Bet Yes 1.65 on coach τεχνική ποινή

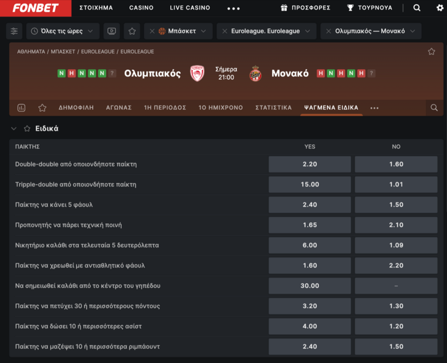tap(310, 225)
